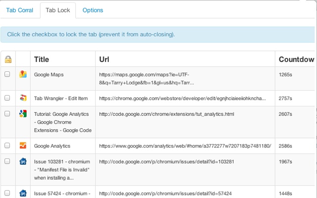
Task: Click the Tutorial: Google Analytics title cell
Action: tap(63, 122)
